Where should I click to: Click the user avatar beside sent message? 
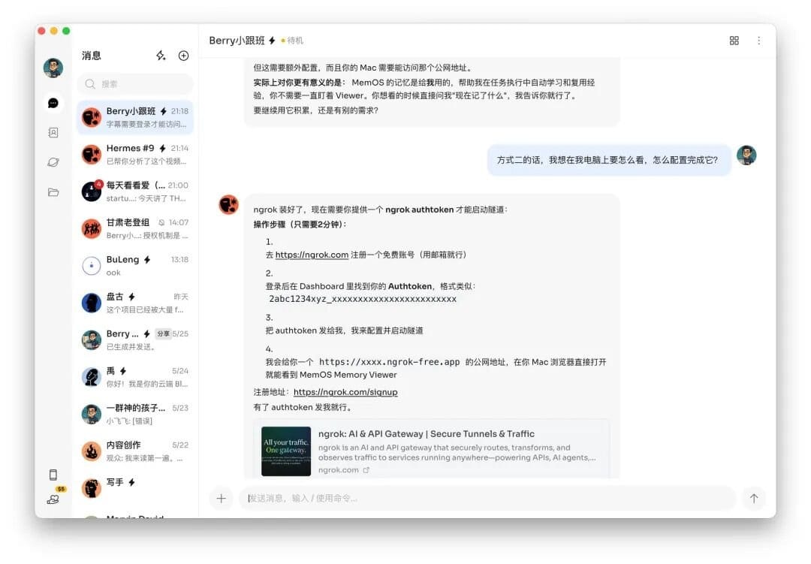click(746, 155)
